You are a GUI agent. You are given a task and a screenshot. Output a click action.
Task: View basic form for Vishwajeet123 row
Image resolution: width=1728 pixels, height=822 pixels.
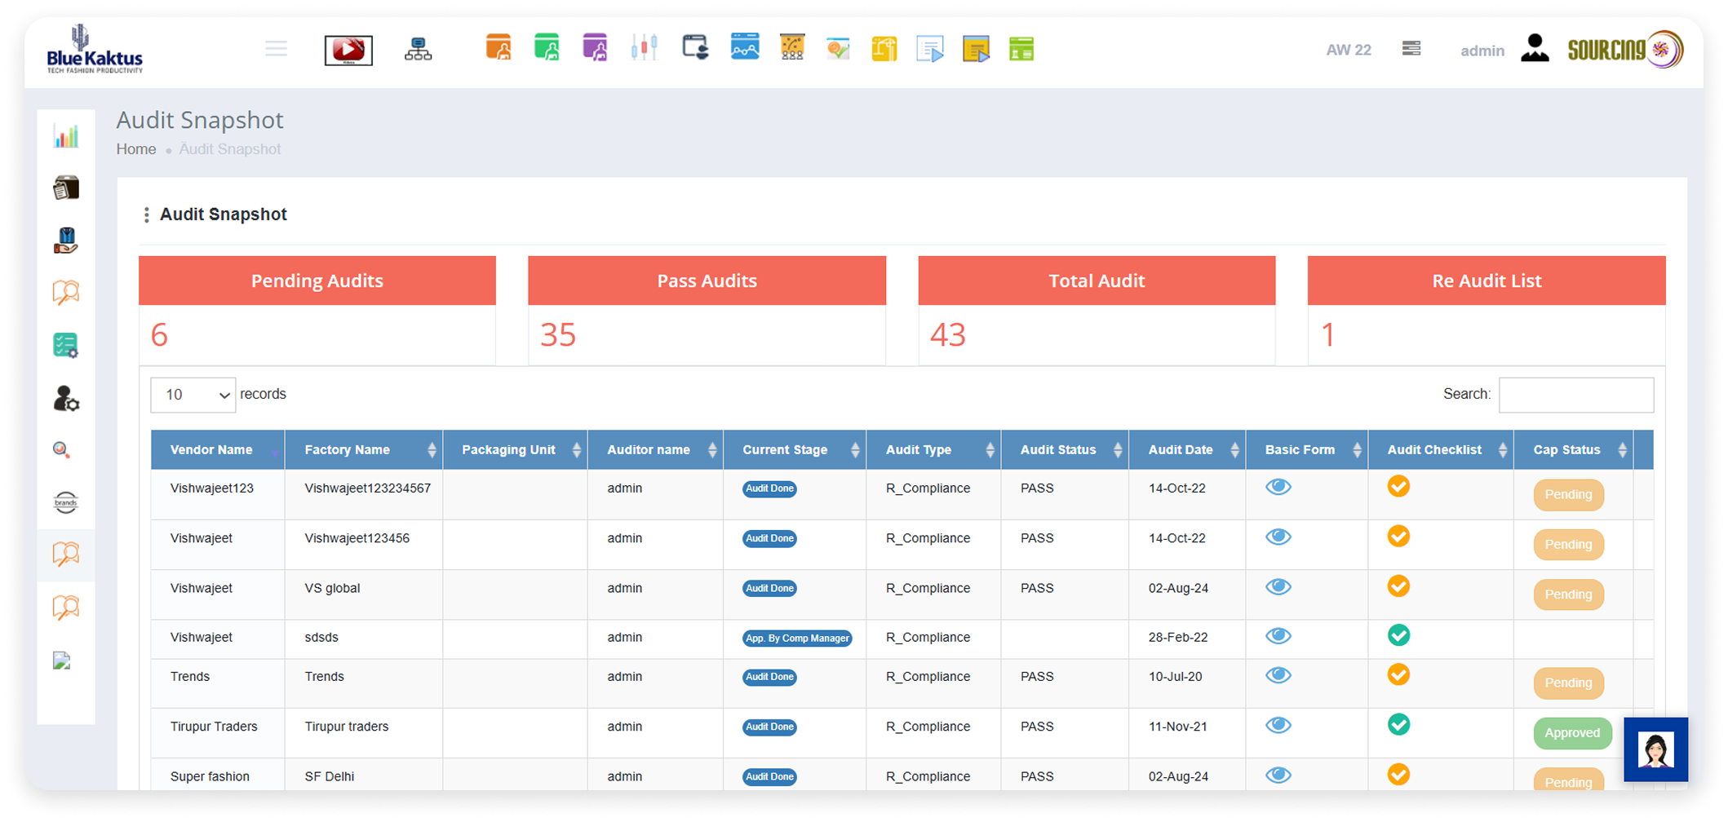(x=1278, y=487)
